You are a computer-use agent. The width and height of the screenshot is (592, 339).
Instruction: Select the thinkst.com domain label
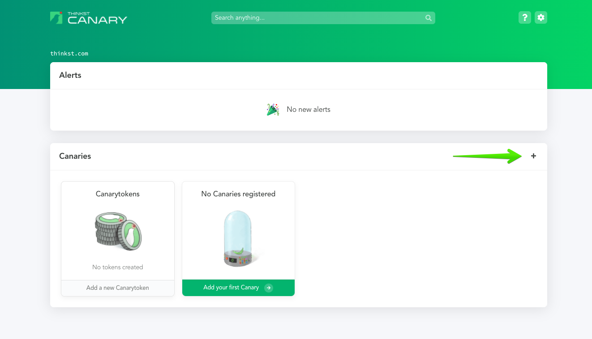[69, 53]
